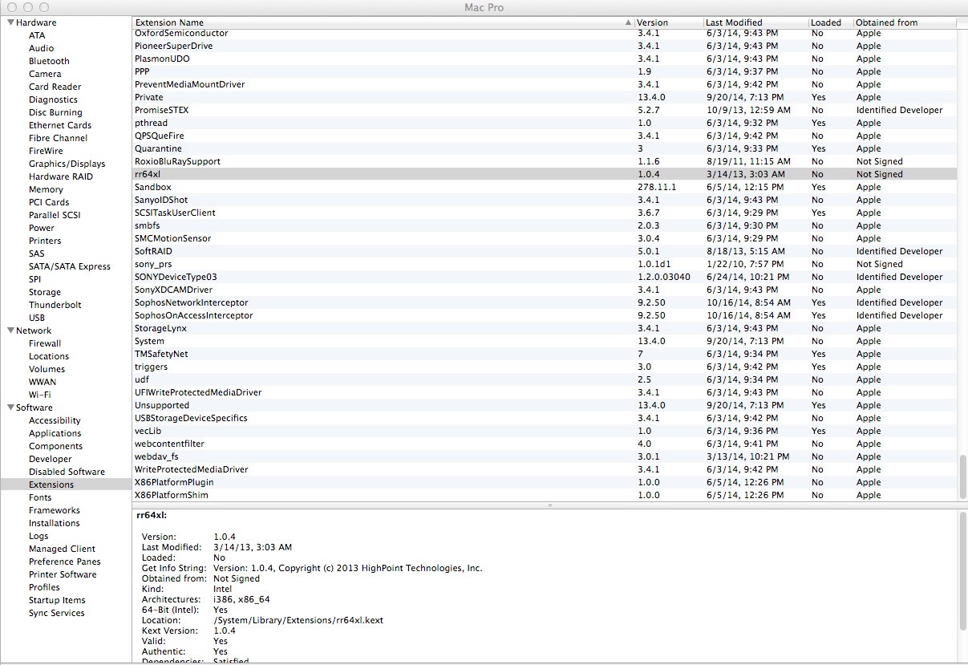Select Storage in the sidebar
The width and height of the screenshot is (968, 665).
[x=45, y=292]
